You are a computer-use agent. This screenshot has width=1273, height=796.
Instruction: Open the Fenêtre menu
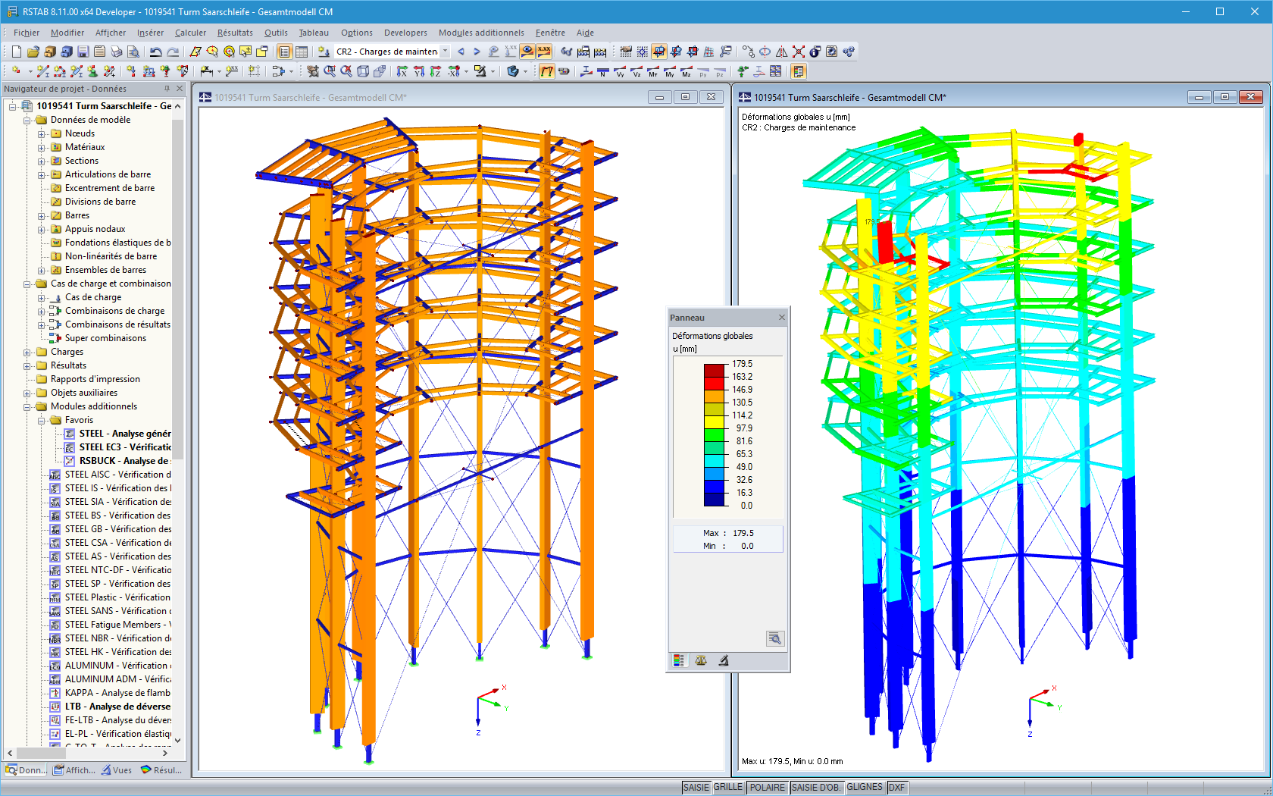pyautogui.click(x=550, y=33)
